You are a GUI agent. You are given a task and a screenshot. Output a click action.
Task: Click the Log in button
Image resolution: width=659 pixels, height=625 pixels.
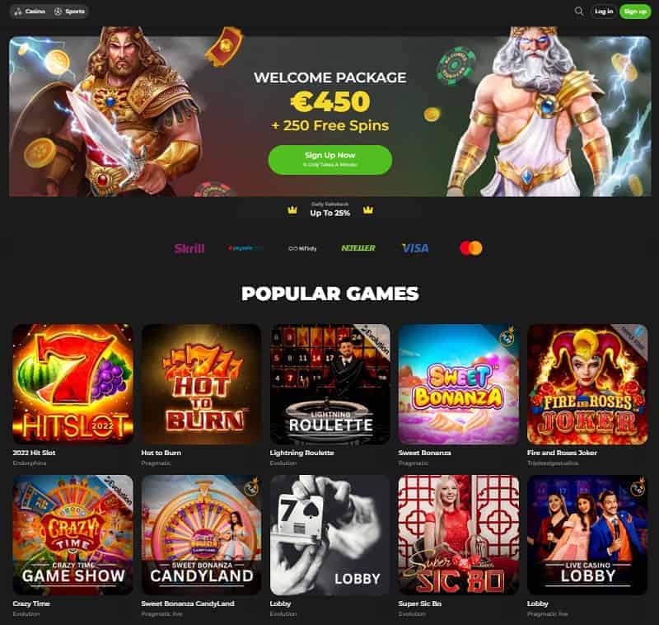[604, 12]
